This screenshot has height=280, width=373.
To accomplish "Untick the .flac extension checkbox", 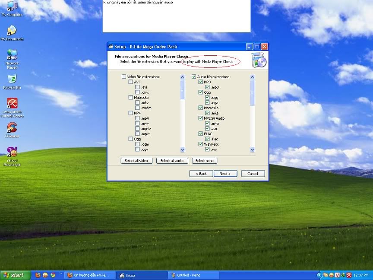I will [207, 139].
